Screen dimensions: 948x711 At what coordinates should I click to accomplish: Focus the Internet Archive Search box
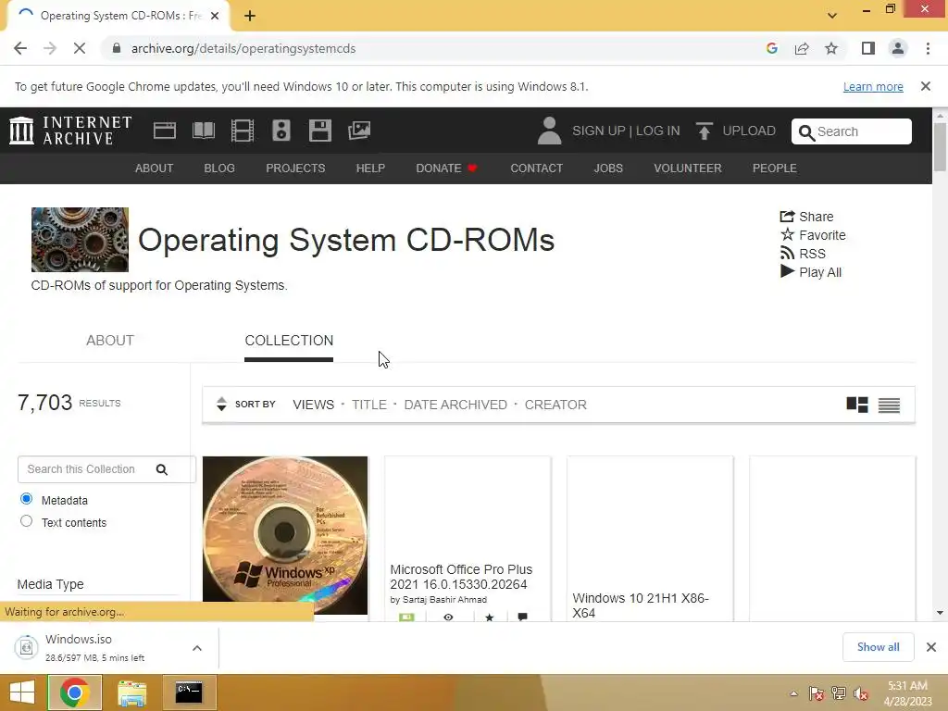(852, 131)
